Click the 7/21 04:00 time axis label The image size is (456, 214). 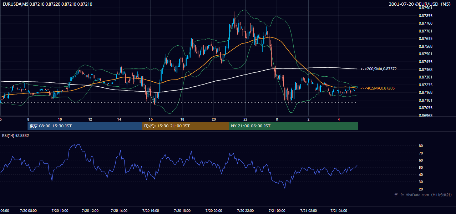[x=339, y=210]
